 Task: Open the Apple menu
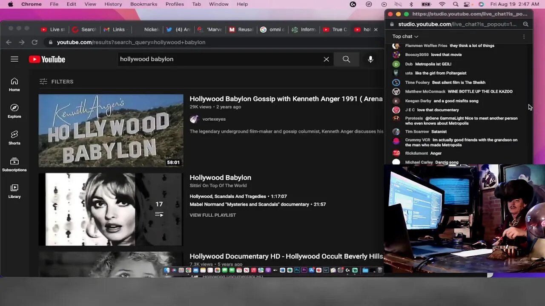(10, 4)
